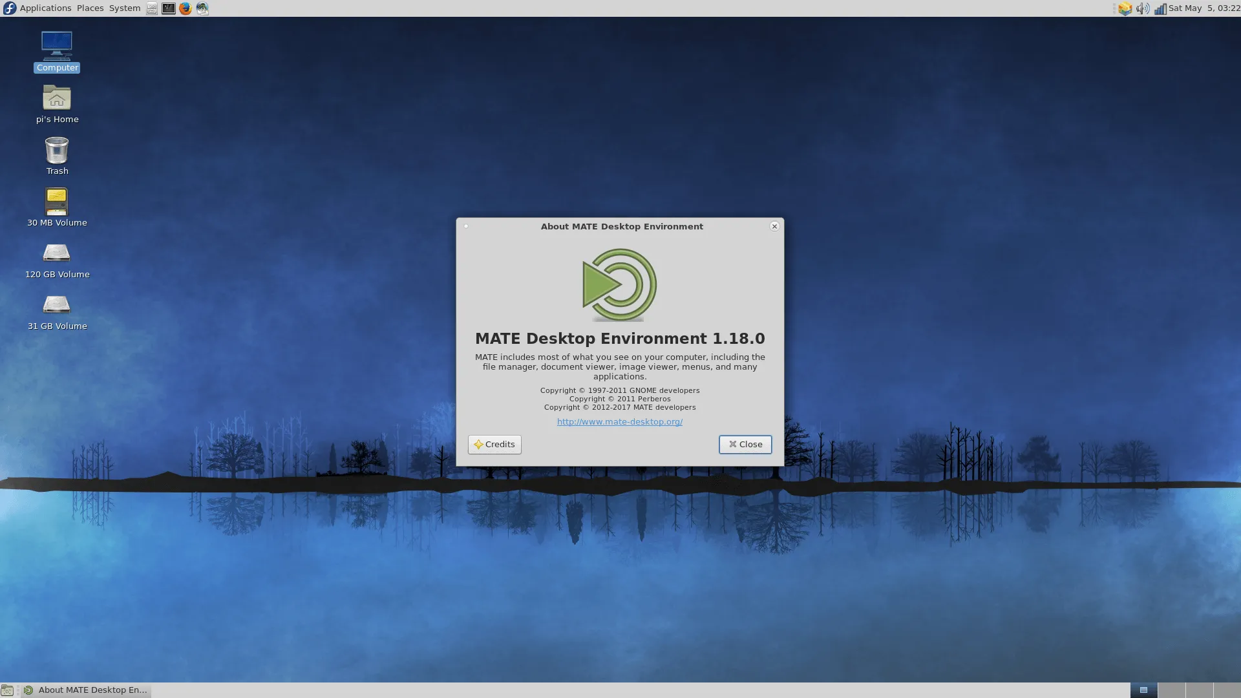Click the package updates tray icon

1125,8
